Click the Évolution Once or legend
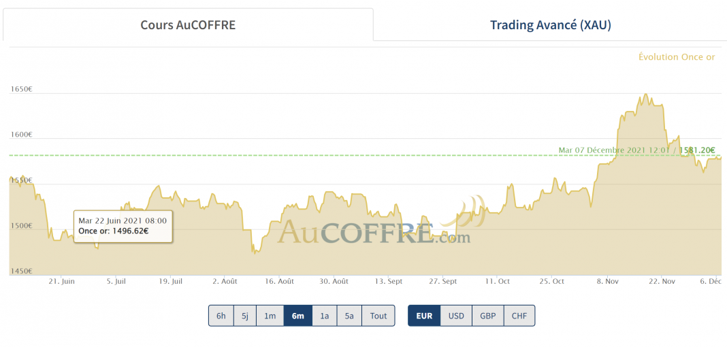This screenshot has width=727, height=347. click(677, 57)
